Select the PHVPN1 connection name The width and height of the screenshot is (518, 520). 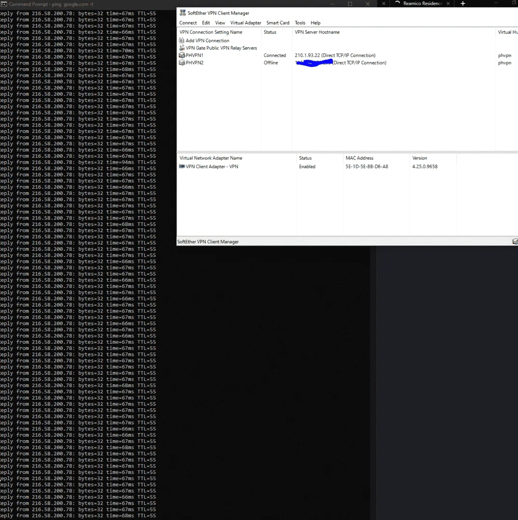tap(195, 55)
